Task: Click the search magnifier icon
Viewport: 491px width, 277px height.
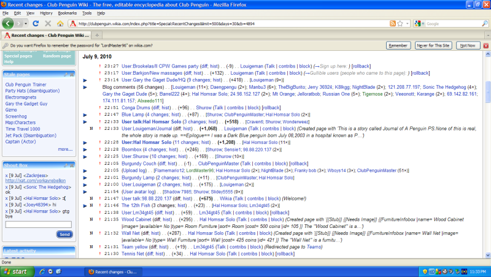Action: tap(484, 23)
